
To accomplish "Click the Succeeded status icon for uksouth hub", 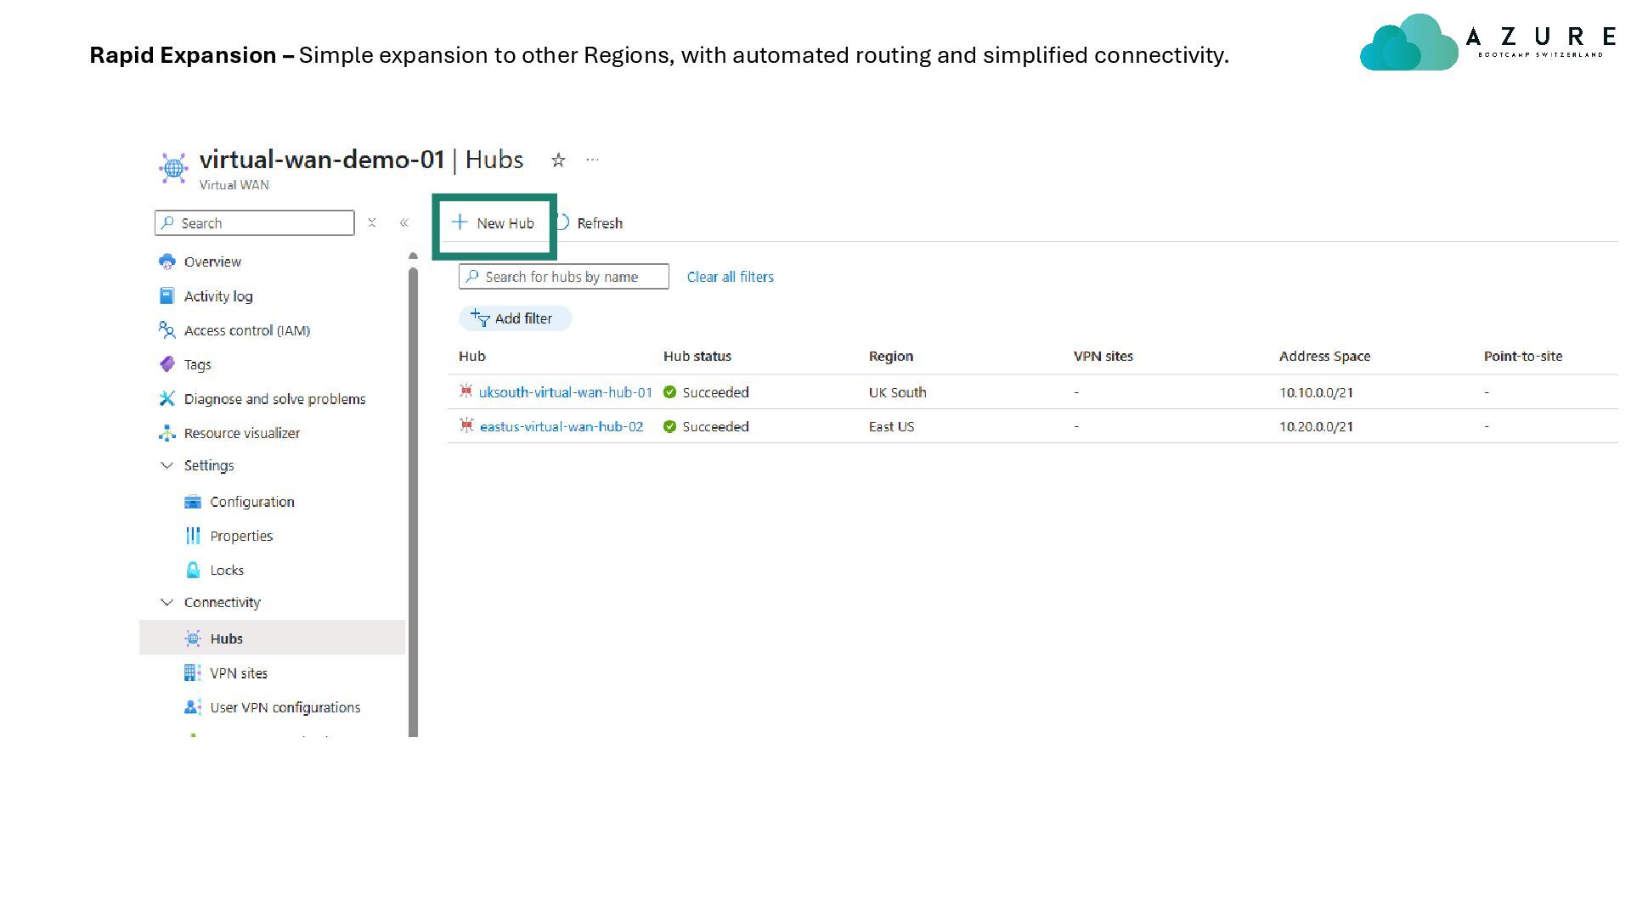I will 669,392.
